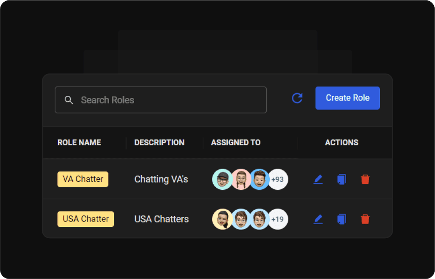435x279 pixels.
Task: Sort by the DESCRIPTION column
Action: [x=159, y=142]
